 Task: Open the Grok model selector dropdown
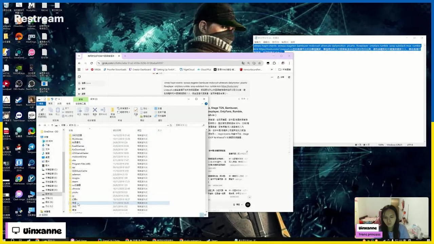click(x=238, y=205)
